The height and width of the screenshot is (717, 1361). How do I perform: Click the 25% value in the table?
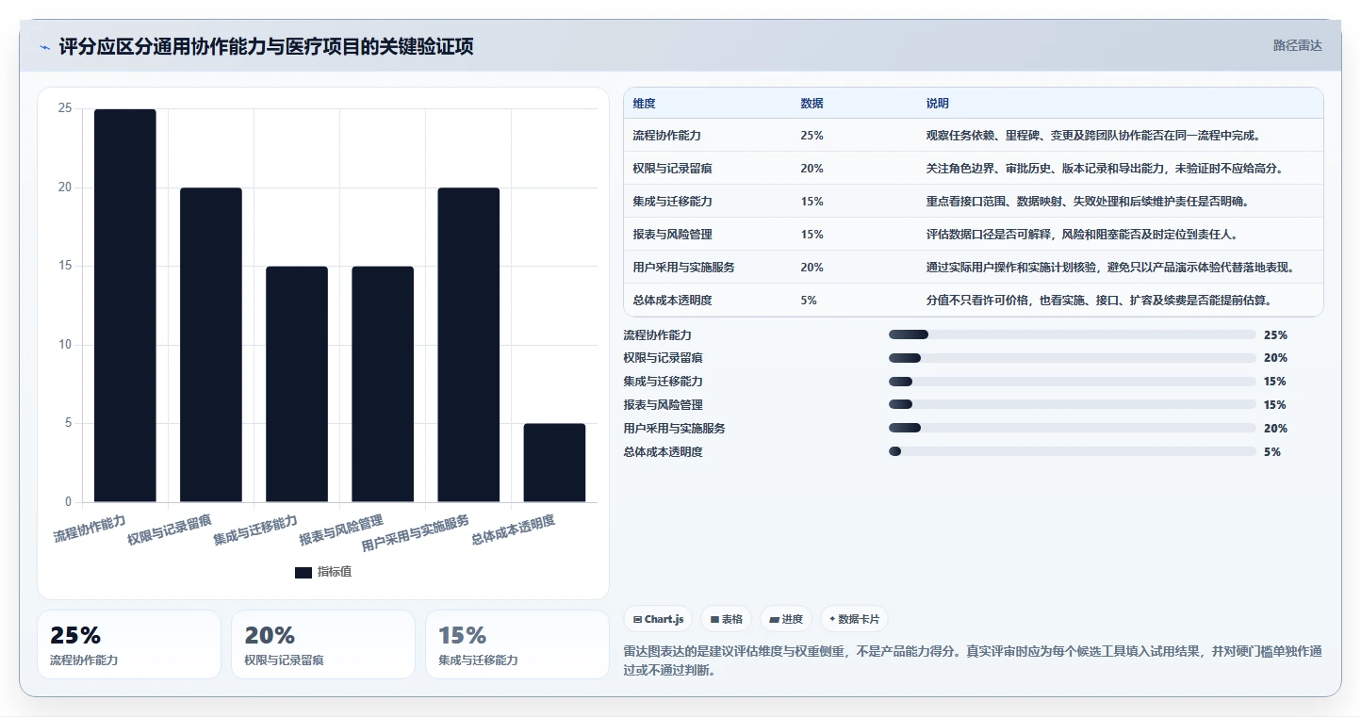812,136
